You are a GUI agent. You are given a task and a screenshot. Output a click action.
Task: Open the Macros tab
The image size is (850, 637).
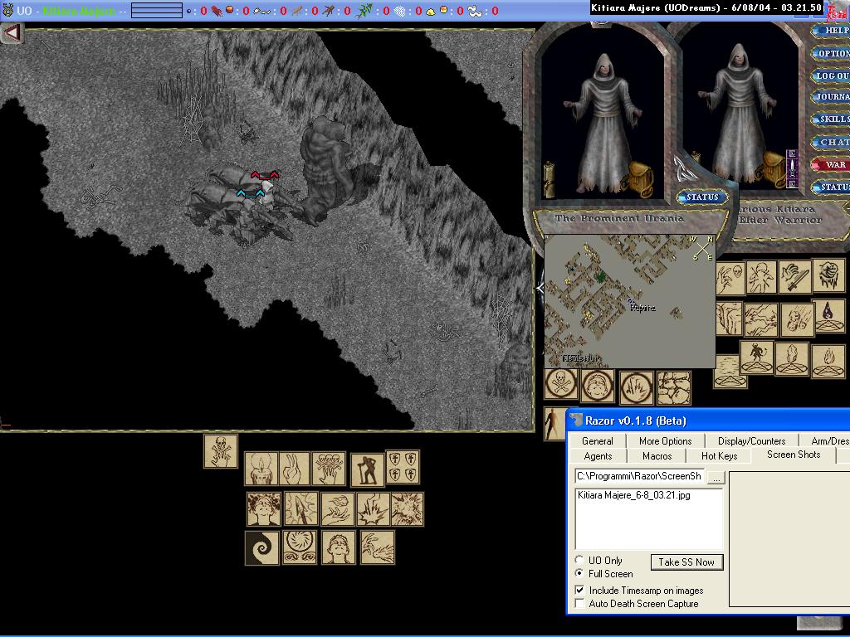pos(657,456)
